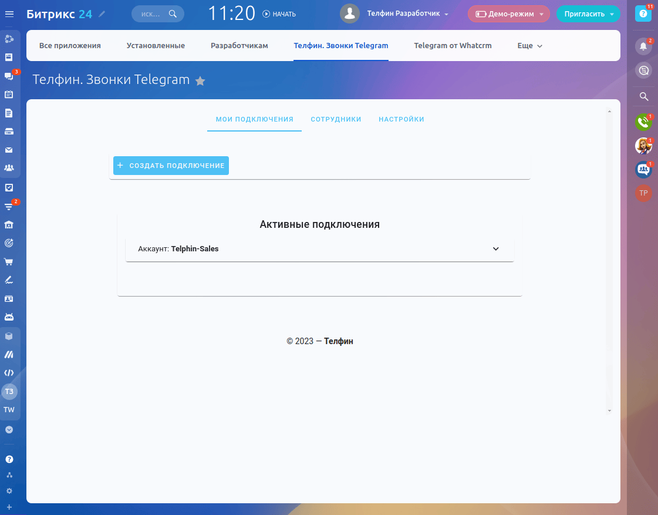Viewport: 658px width, 515px height.
Task: Open the robot automation icon in sidebar
Action: [9, 317]
